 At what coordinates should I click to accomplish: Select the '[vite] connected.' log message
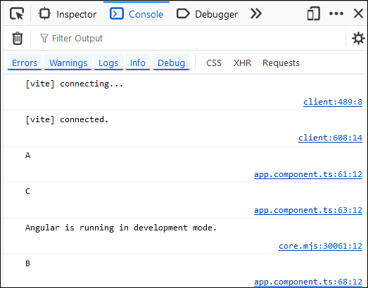pyautogui.click(x=67, y=119)
